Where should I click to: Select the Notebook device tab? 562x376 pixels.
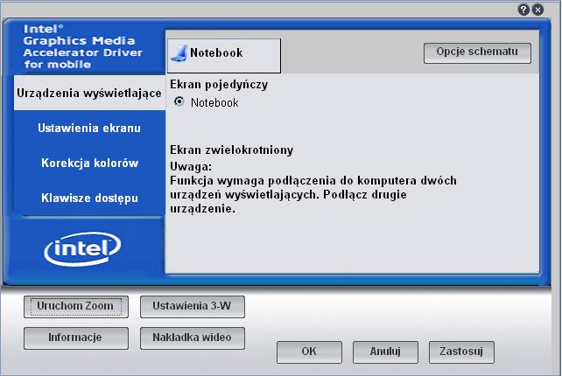click(224, 55)
